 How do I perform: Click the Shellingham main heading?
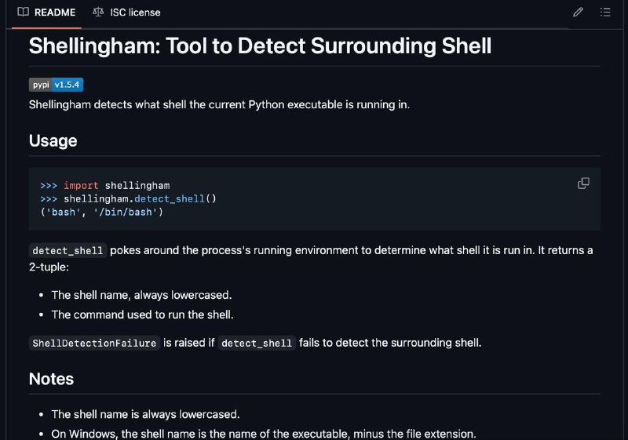click(260, 45)
